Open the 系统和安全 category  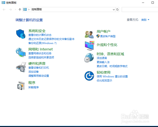click(x=37, y=31)
